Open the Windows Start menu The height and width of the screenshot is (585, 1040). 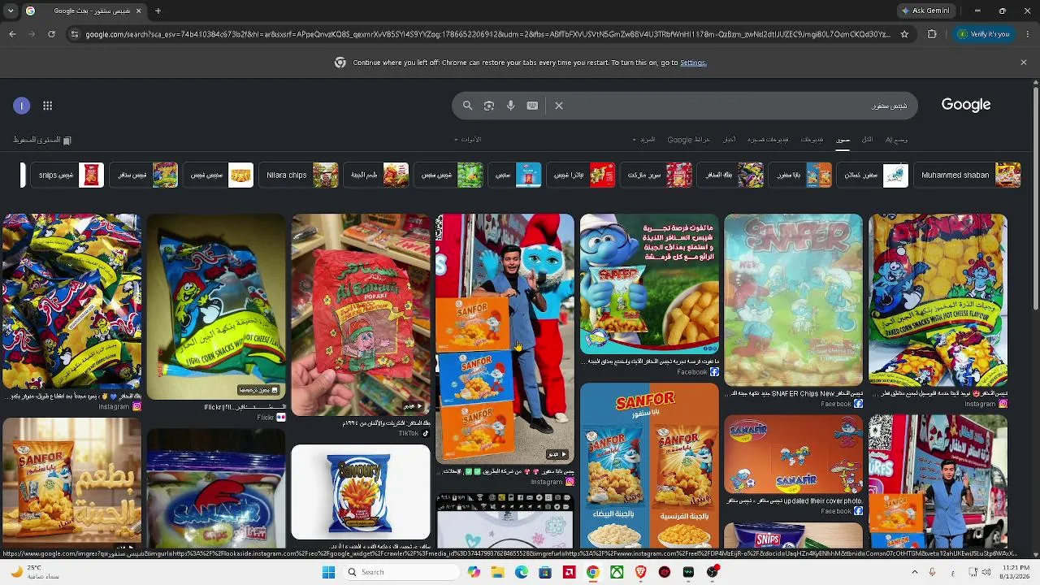pos(328,572)
